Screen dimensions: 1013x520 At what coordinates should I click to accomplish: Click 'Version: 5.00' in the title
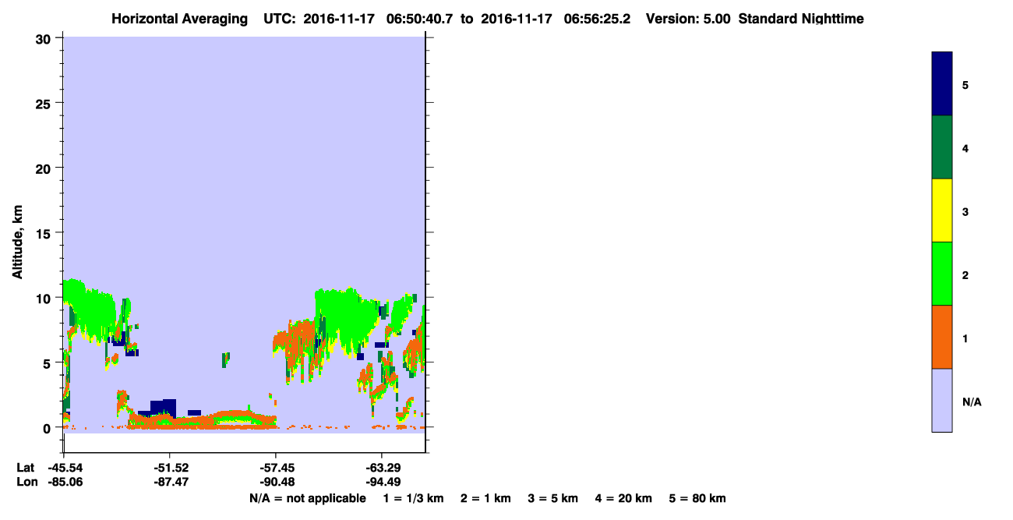[688, 19]
